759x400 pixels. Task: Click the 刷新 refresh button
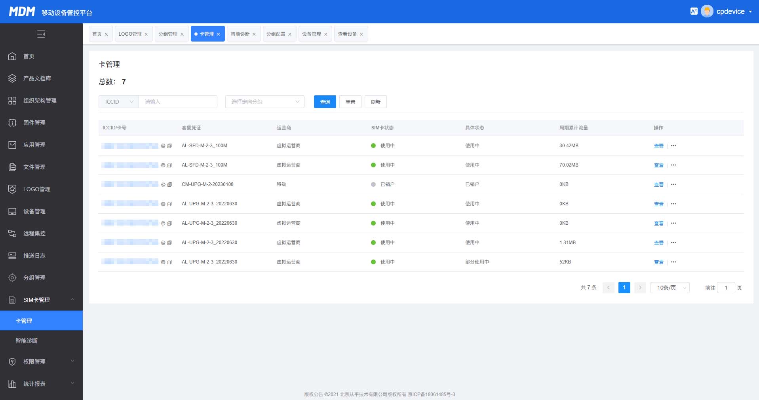coord(376,102)
